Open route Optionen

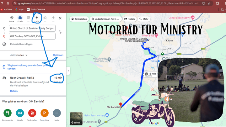coord(58,55)
